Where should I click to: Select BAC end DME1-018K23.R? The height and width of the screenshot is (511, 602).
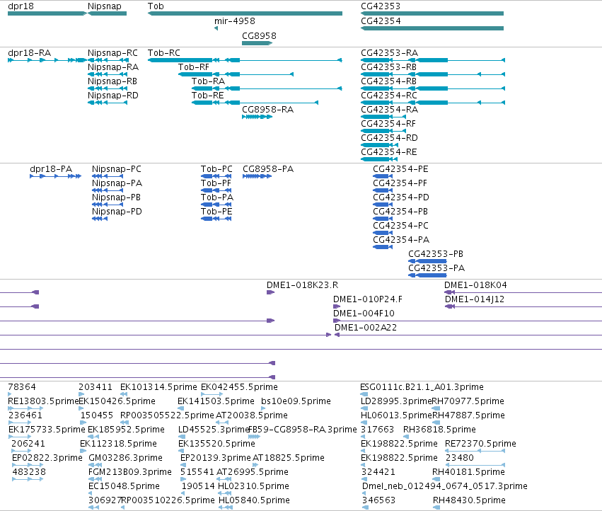pos(271,292)
